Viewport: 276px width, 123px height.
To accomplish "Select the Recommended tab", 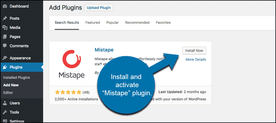I will [x=137, y=23].
